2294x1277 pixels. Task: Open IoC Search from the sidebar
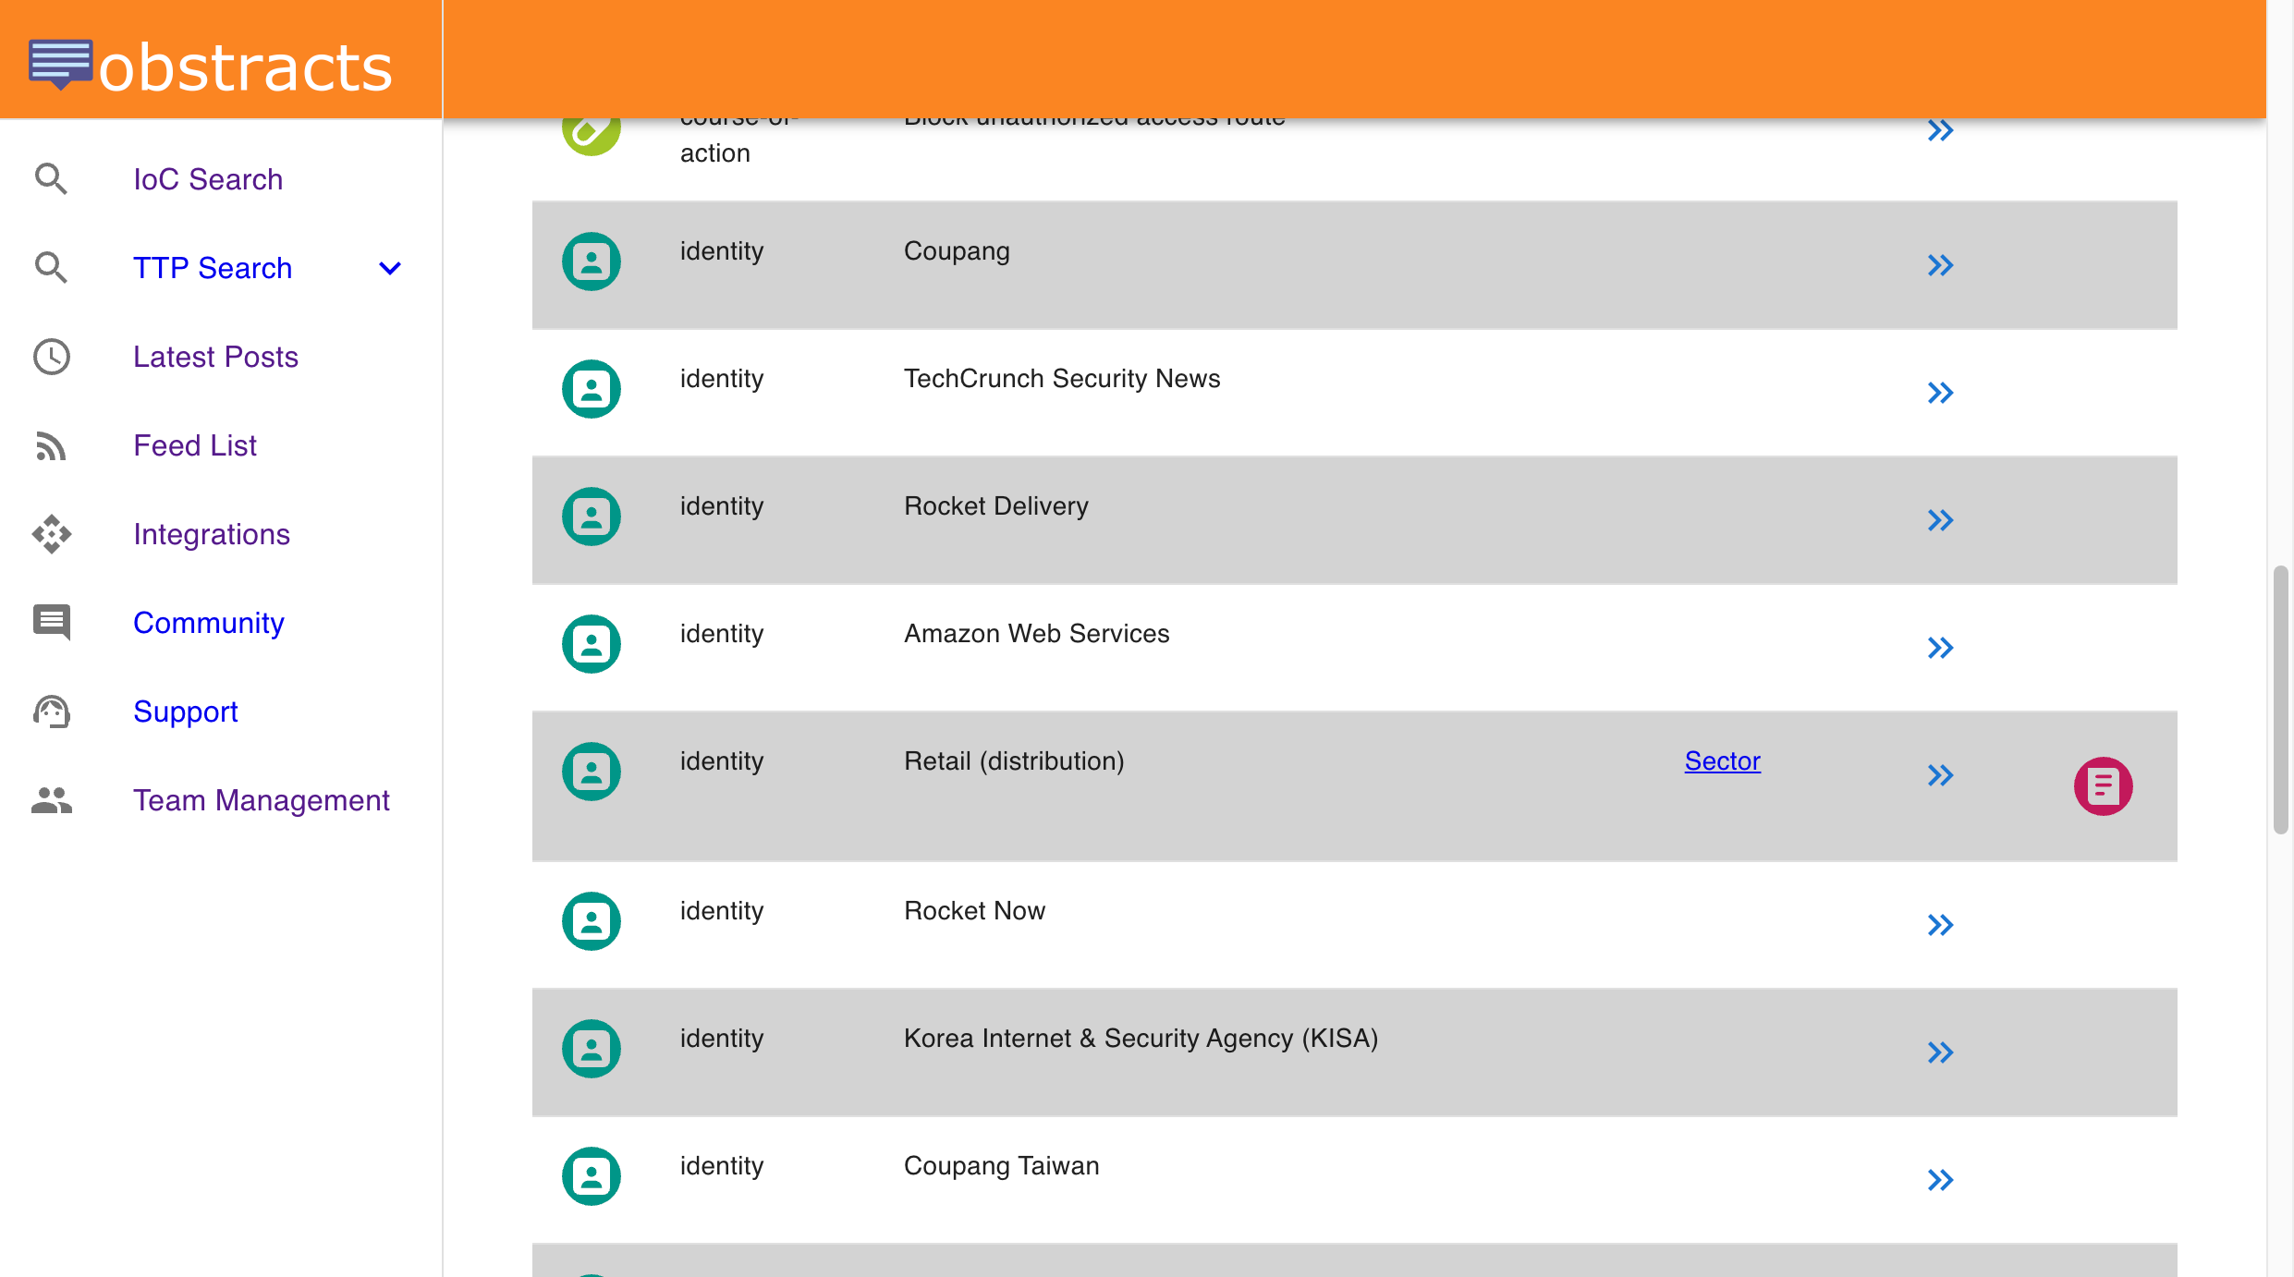pos(208,179)
